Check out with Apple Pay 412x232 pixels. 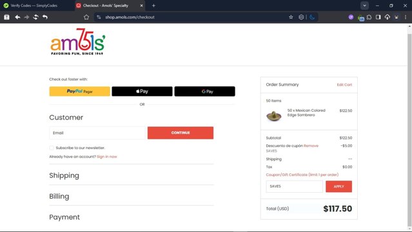[142, 91]
